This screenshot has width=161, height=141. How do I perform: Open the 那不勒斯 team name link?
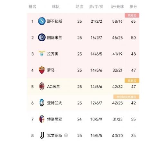click(x=54, y=21)
